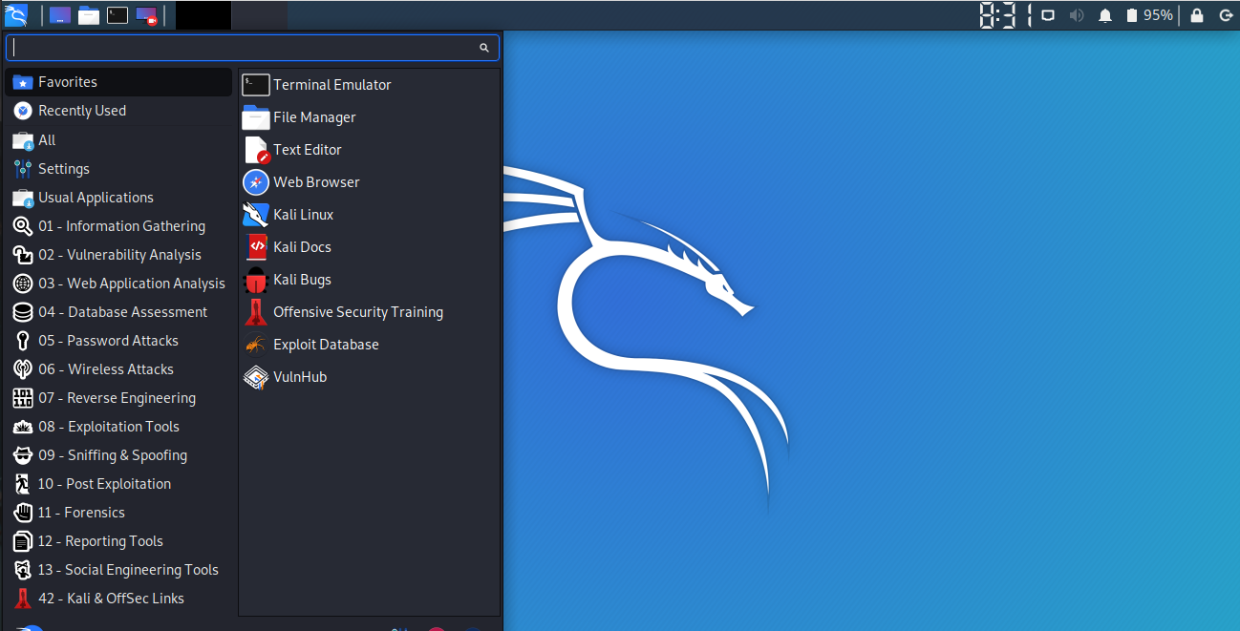Select the Favorites category
Screen dimensions: 1240x631
click(119, 82)
